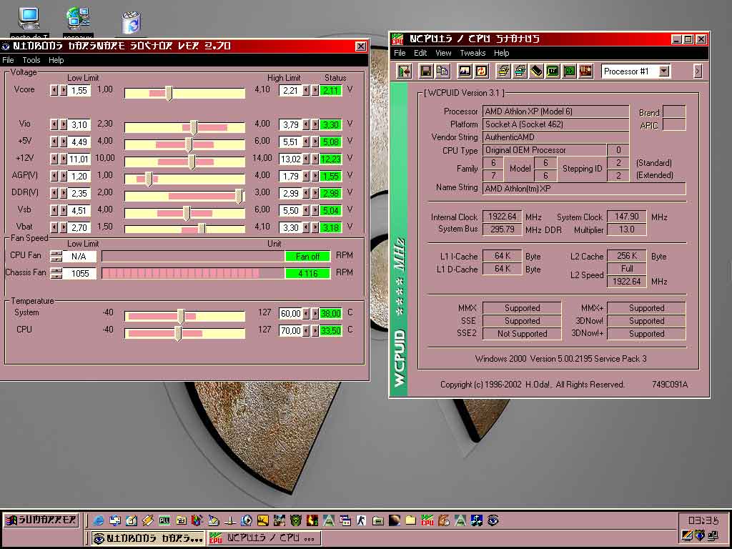
Task: Increase AGP(V) high limit with right arrow
Action: point(315,176)
